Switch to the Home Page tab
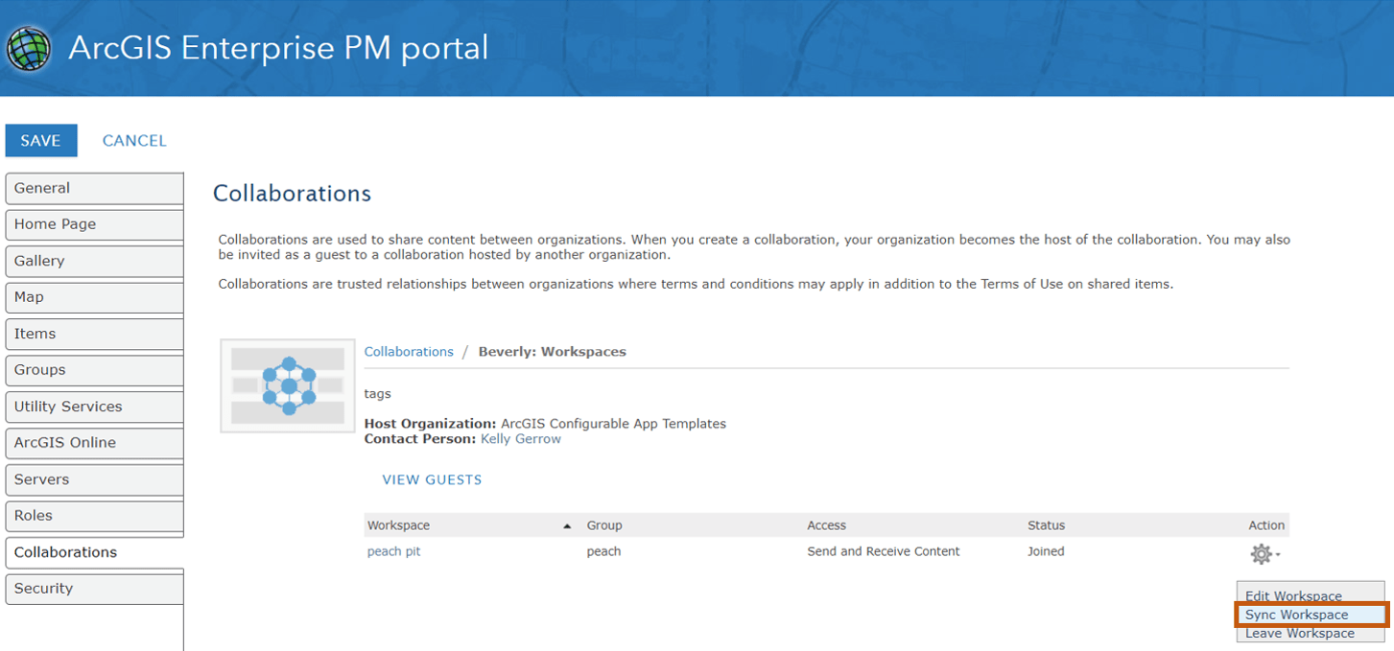Screen dimensions: 1394x651 94,224
